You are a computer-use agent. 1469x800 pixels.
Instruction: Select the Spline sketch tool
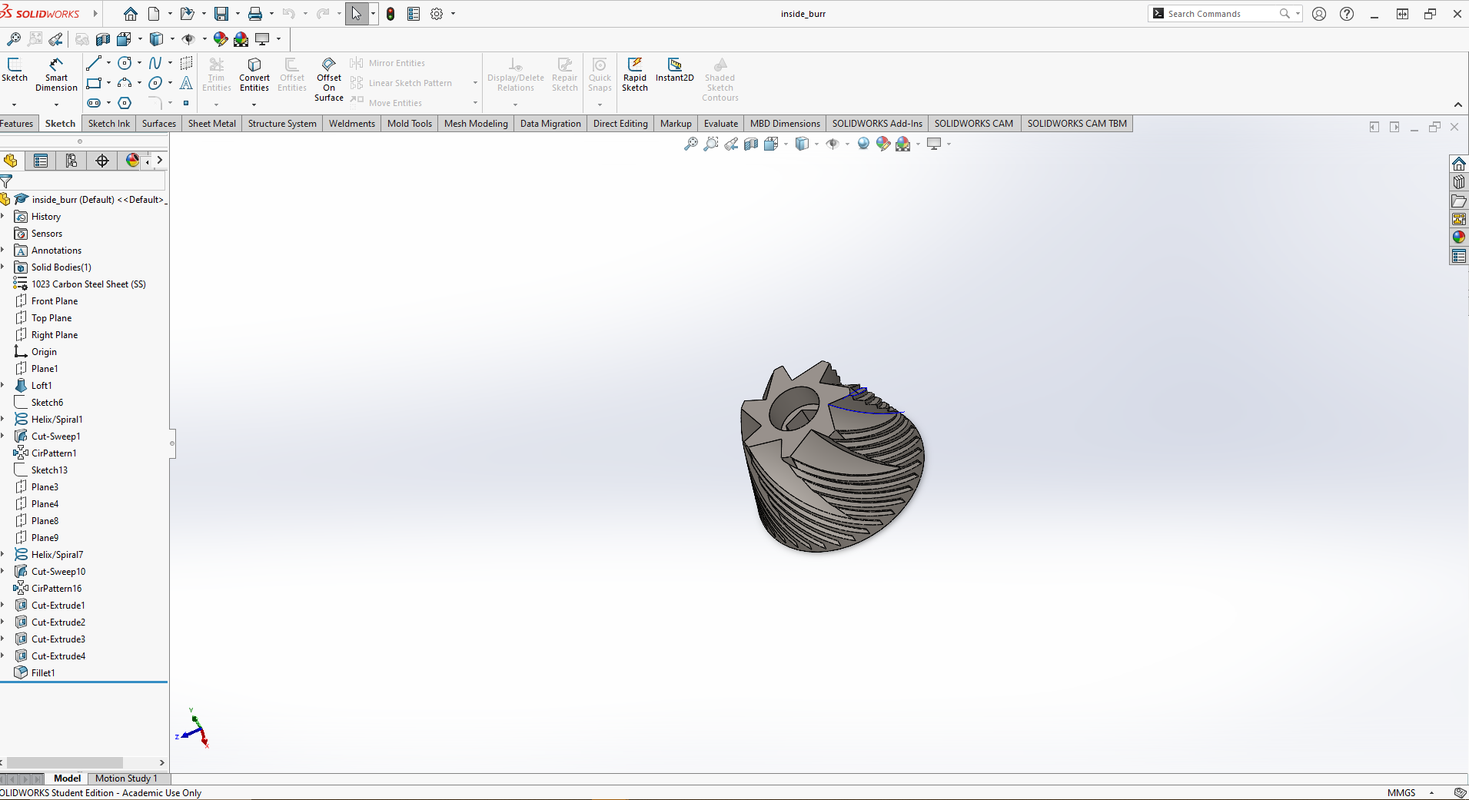click(155, 63)
